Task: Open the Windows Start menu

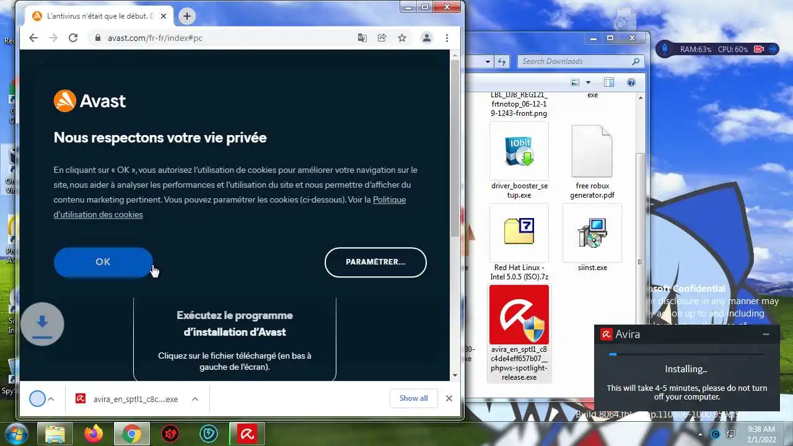Action: pos(15,434)
